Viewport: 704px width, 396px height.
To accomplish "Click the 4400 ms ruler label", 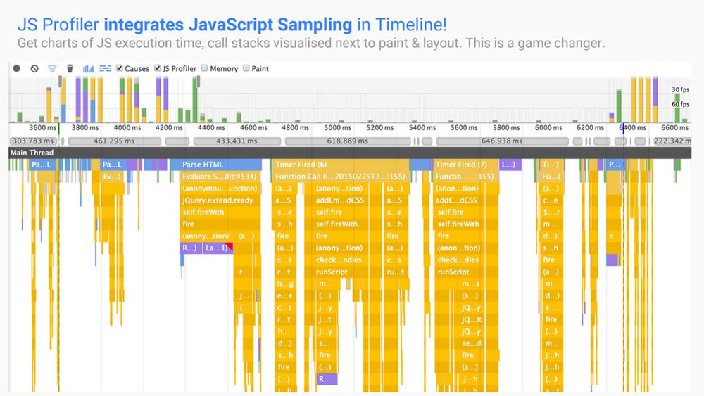I will tap(211, 128).
